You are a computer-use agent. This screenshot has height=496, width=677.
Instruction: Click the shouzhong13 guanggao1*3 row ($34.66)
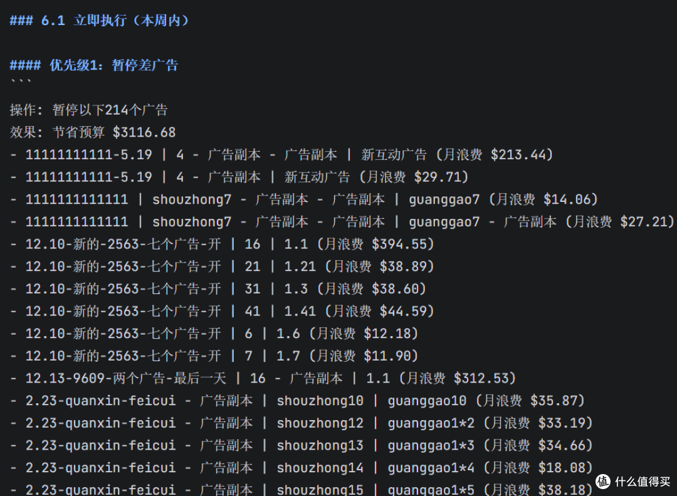click(302, 446)
